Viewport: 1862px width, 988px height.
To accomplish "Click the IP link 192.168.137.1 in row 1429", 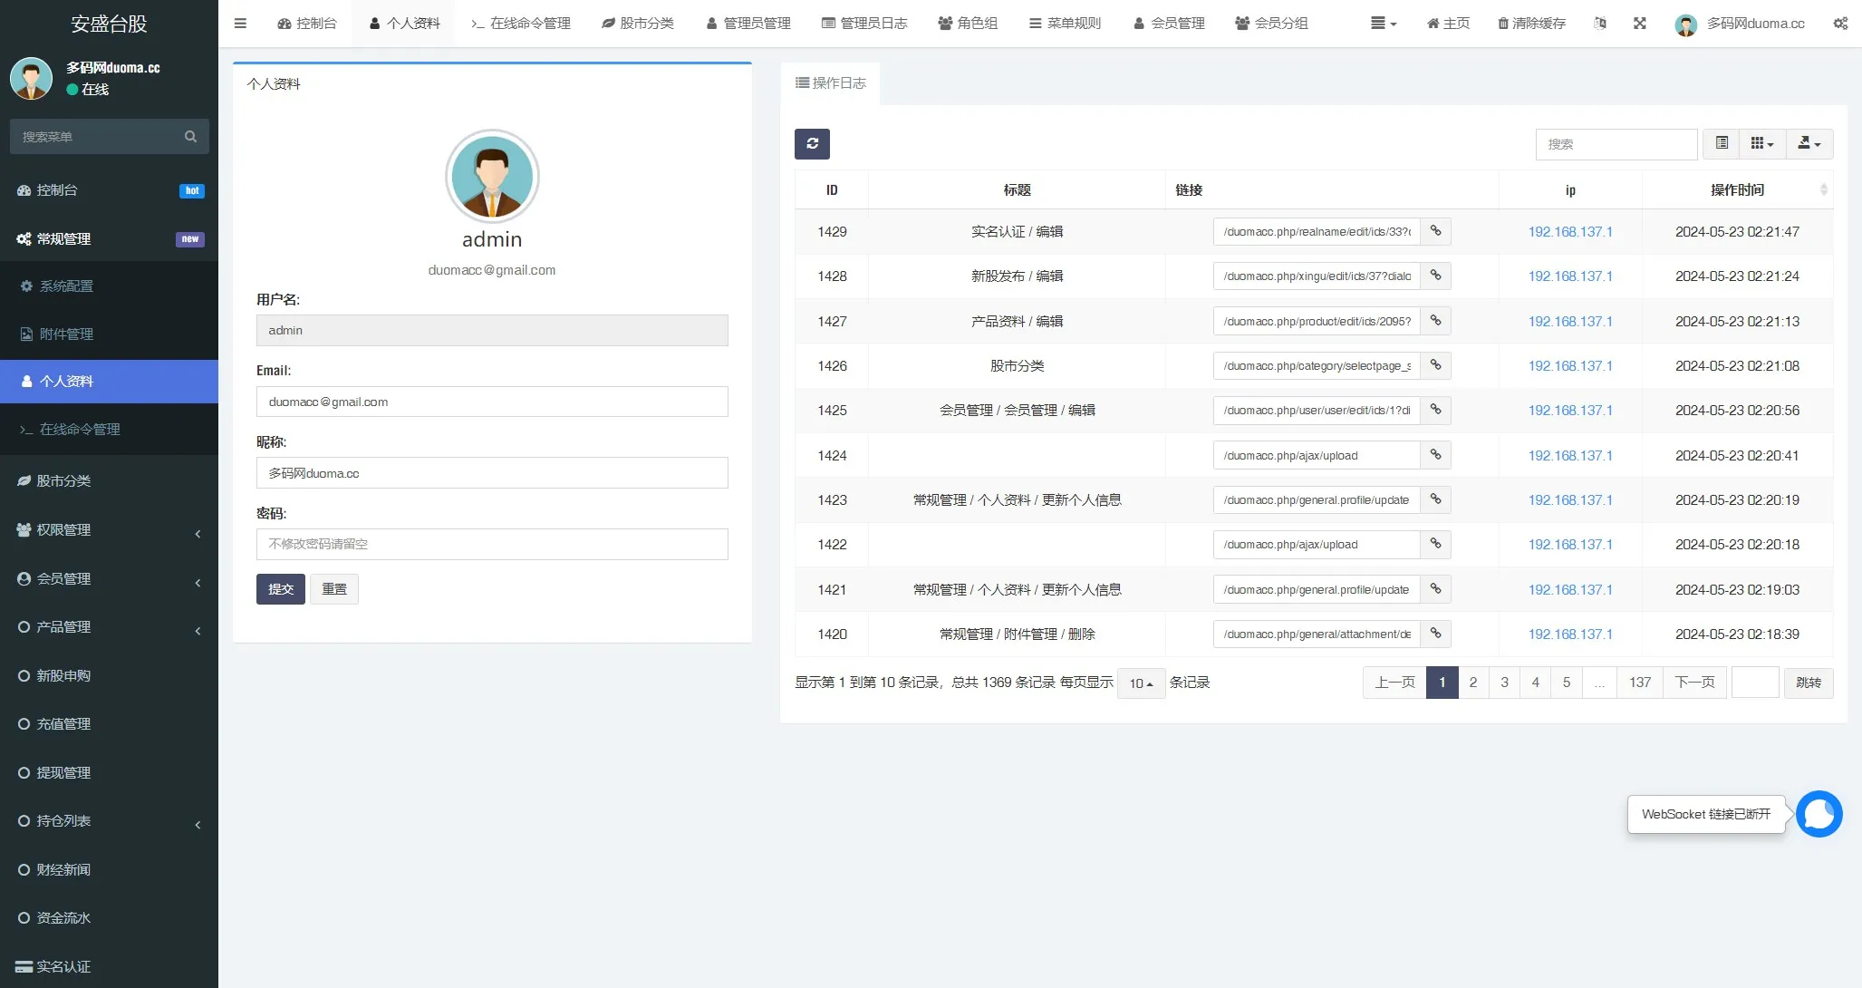I will tap(1570, 231).
